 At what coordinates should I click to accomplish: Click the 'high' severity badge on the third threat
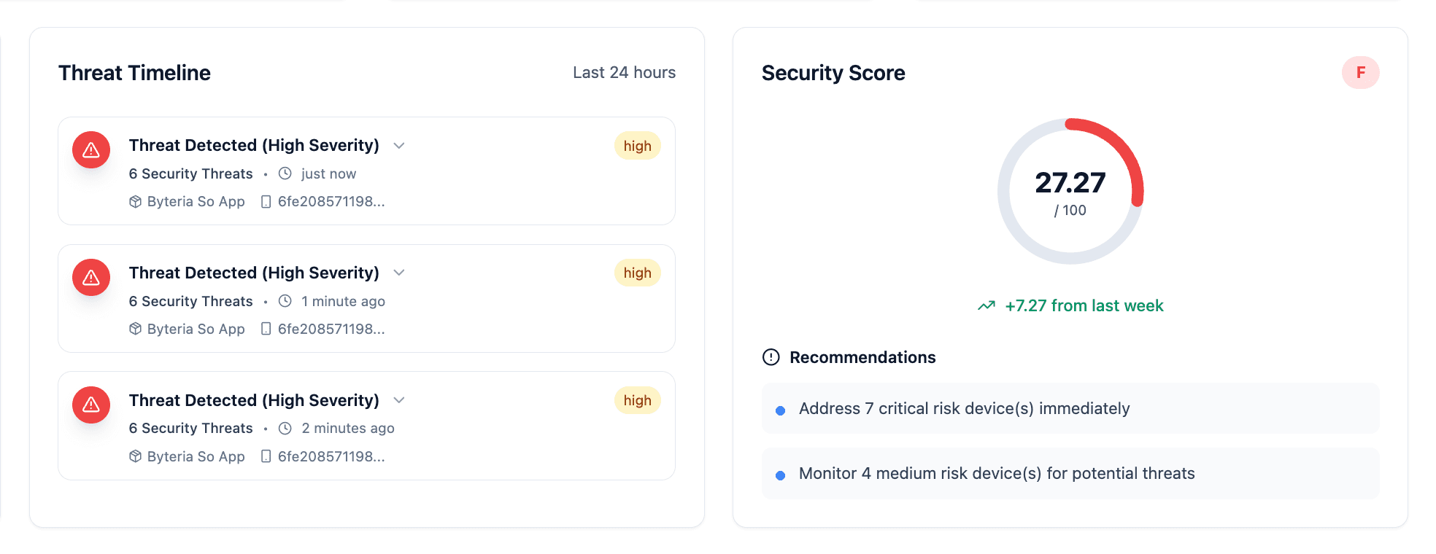tap(637, 400)
